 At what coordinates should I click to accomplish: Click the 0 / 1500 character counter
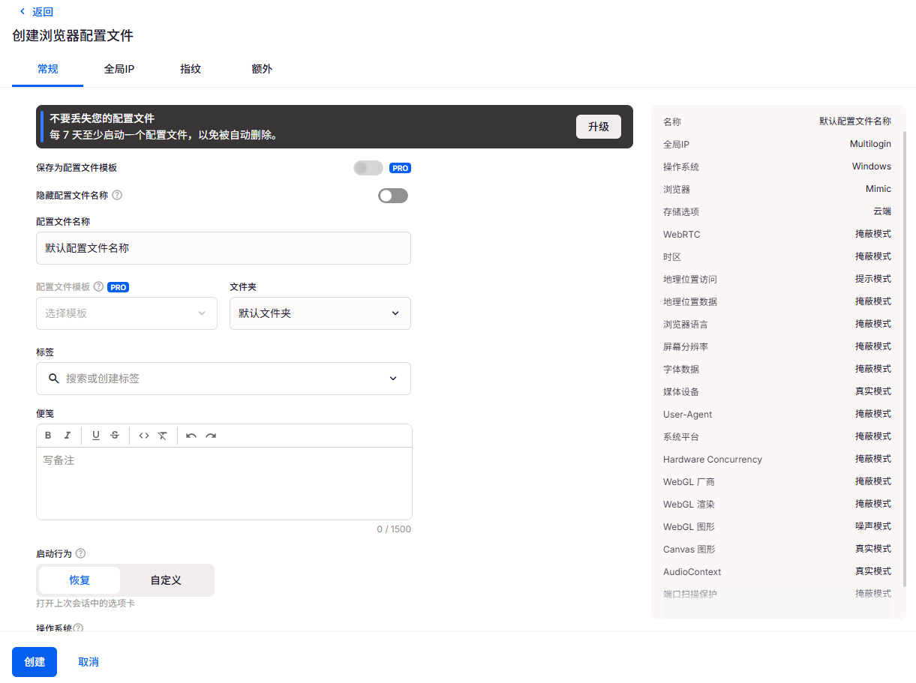(394, 529)
